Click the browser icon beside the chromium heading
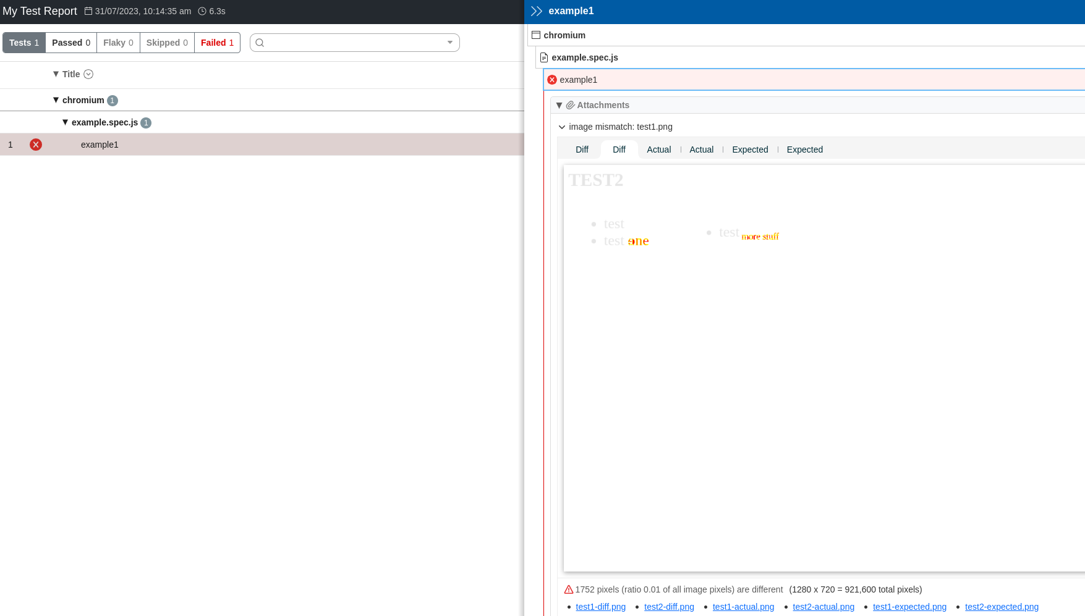 click(x=535, y=35)
